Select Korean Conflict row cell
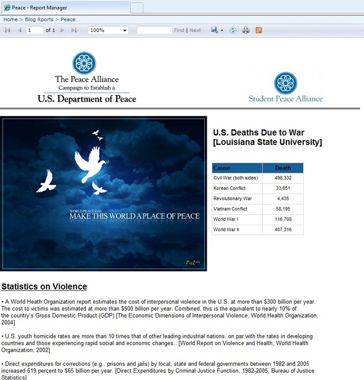 [x=237, y=189]
